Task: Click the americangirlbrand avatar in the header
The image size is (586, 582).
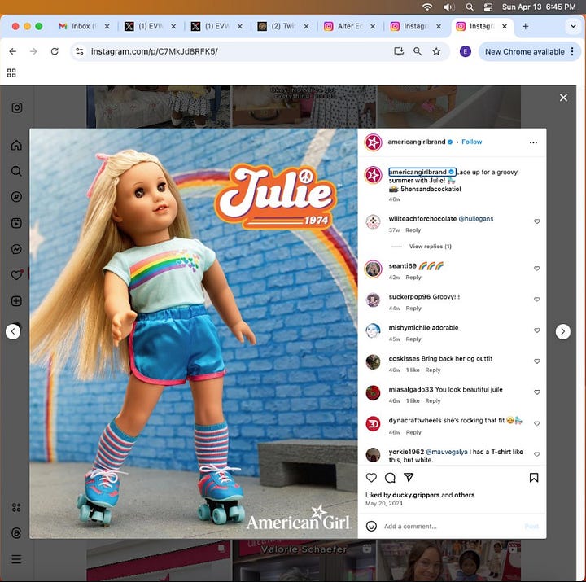Action: [x=373, y=142]
